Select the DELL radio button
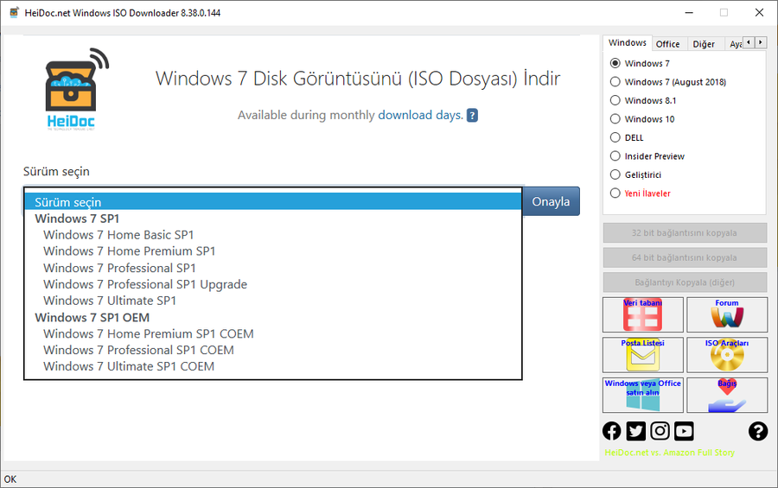 tap(615, 137)
